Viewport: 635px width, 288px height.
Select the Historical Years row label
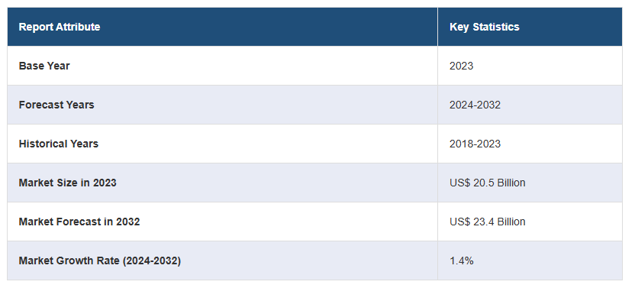58,144
